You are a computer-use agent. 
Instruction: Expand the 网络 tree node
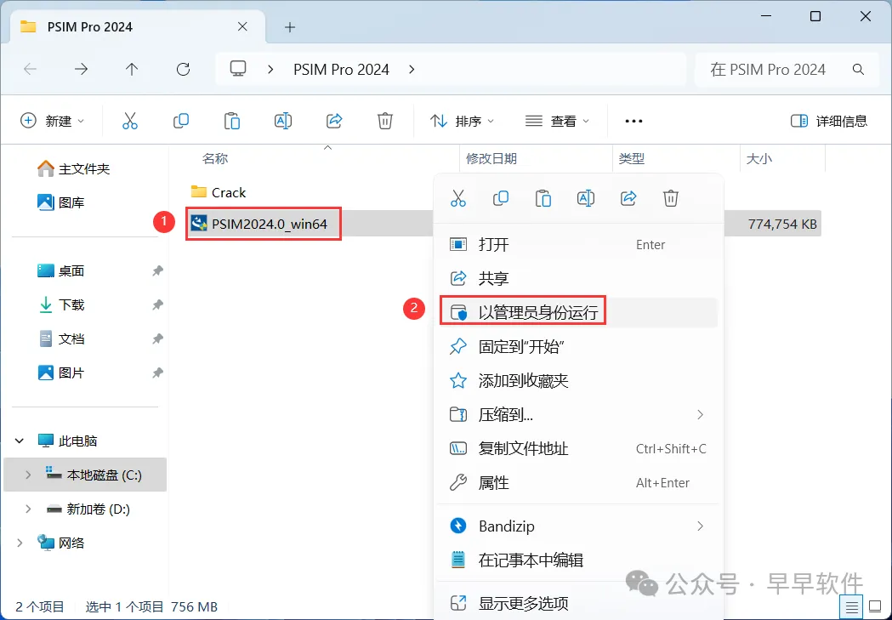point(20,543)
